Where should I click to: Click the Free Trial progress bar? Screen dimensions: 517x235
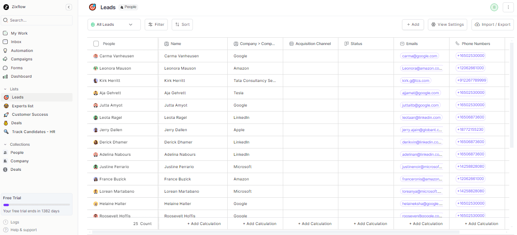(36, 204)
